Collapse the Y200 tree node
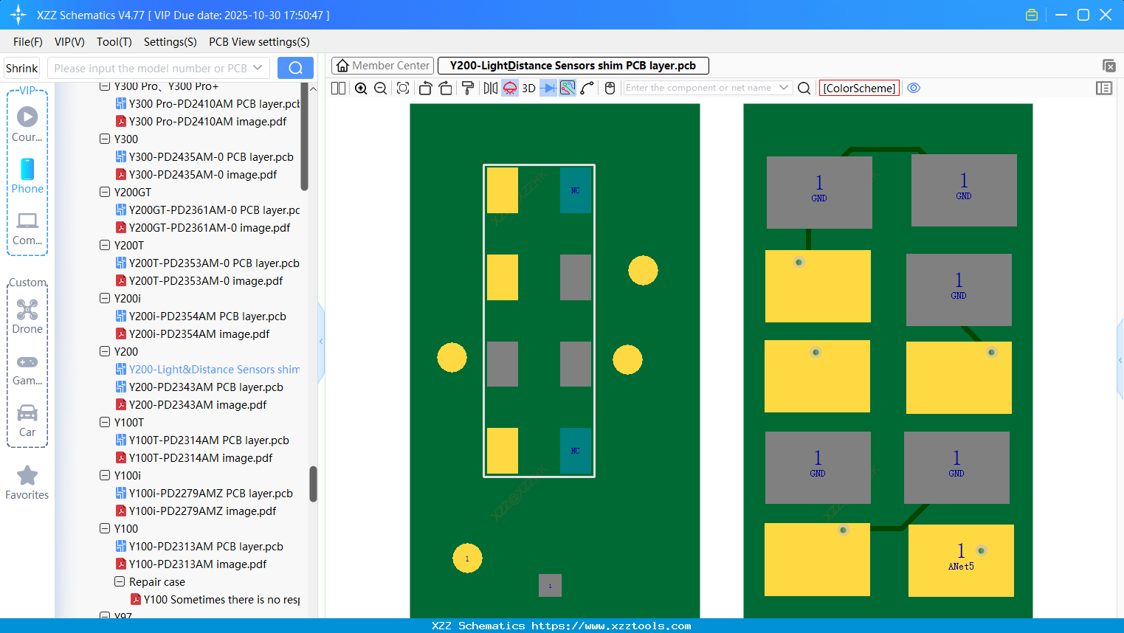The height and width of the screenshot is (633, 1124). [105, 351]
